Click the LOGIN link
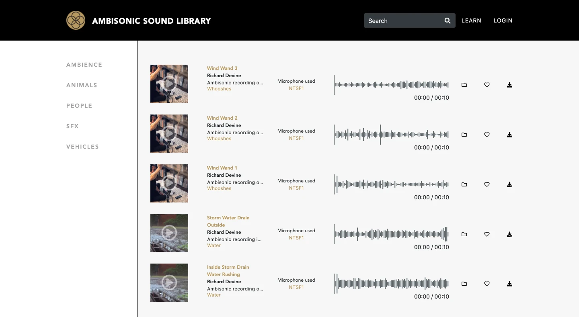The width and height of the screenshot is (579, 317). click(503, 20)
